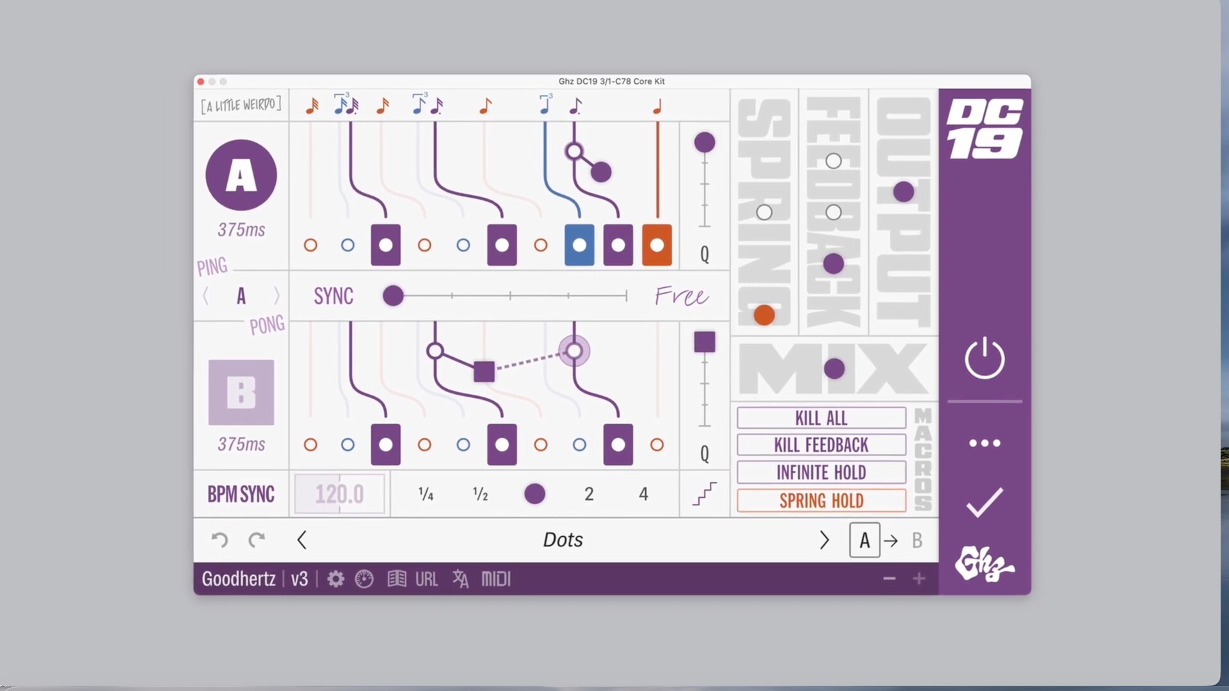1229x691 pixels.
Task: Toggle the blue tap square in row A
Action: click(x=579, y=245)
